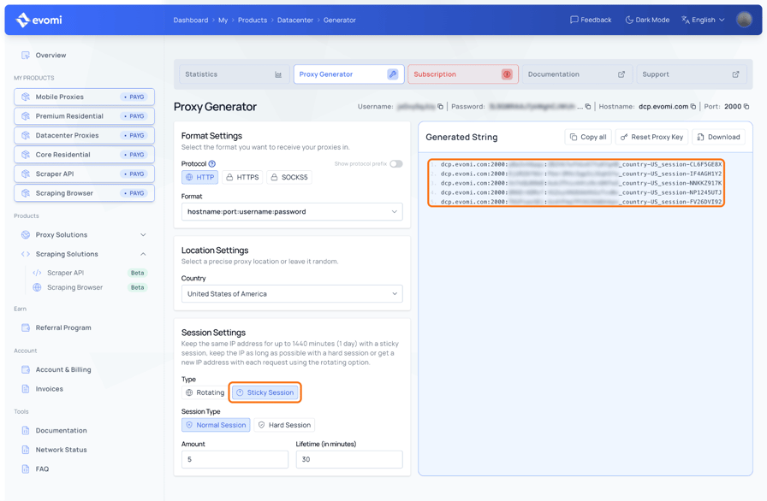
Task: Click the red Subscription alert icon
Action: (x=507, y=74)
